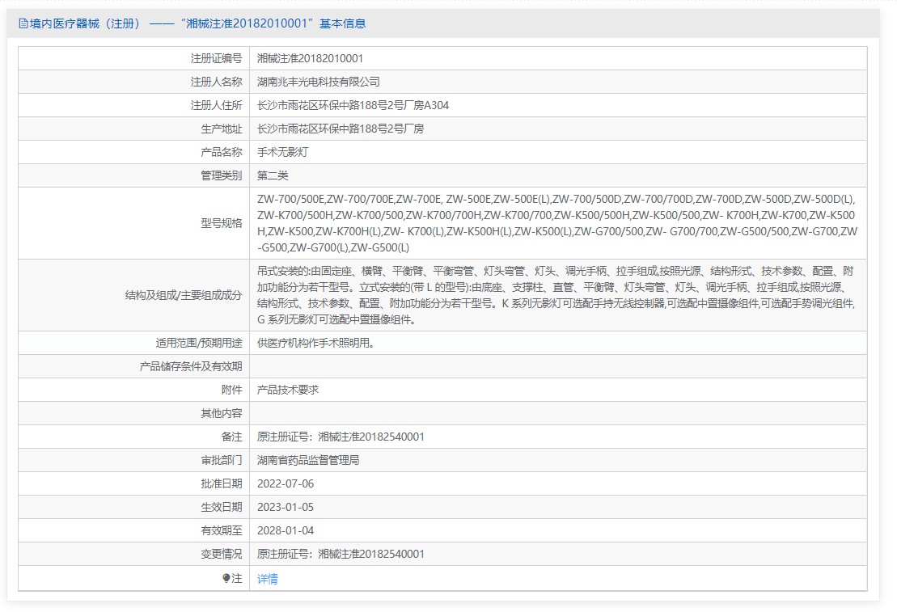The width and height of the screenshot is (897, 612).
Task: Click the structure description starting 吊式安装的
Action: point(556,295)
